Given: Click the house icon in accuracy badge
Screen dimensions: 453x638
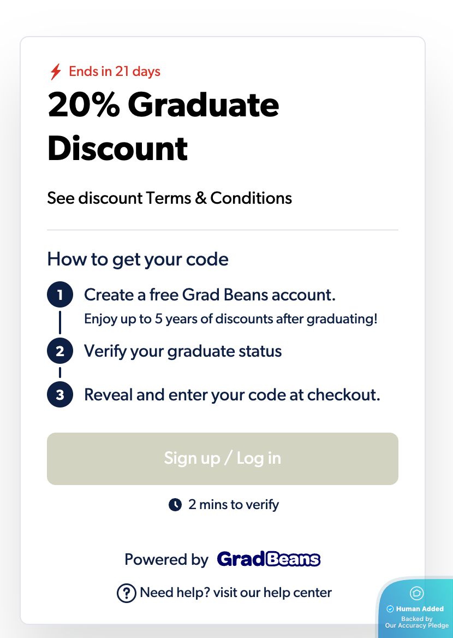Looking at the screenshot, I should pyautogui.click(x=417, y=593).
